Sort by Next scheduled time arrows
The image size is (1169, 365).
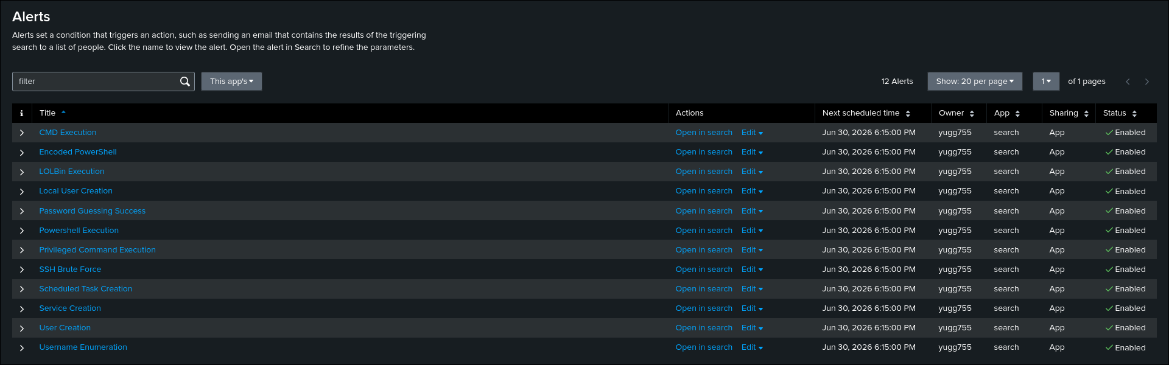tap(908, 114)
